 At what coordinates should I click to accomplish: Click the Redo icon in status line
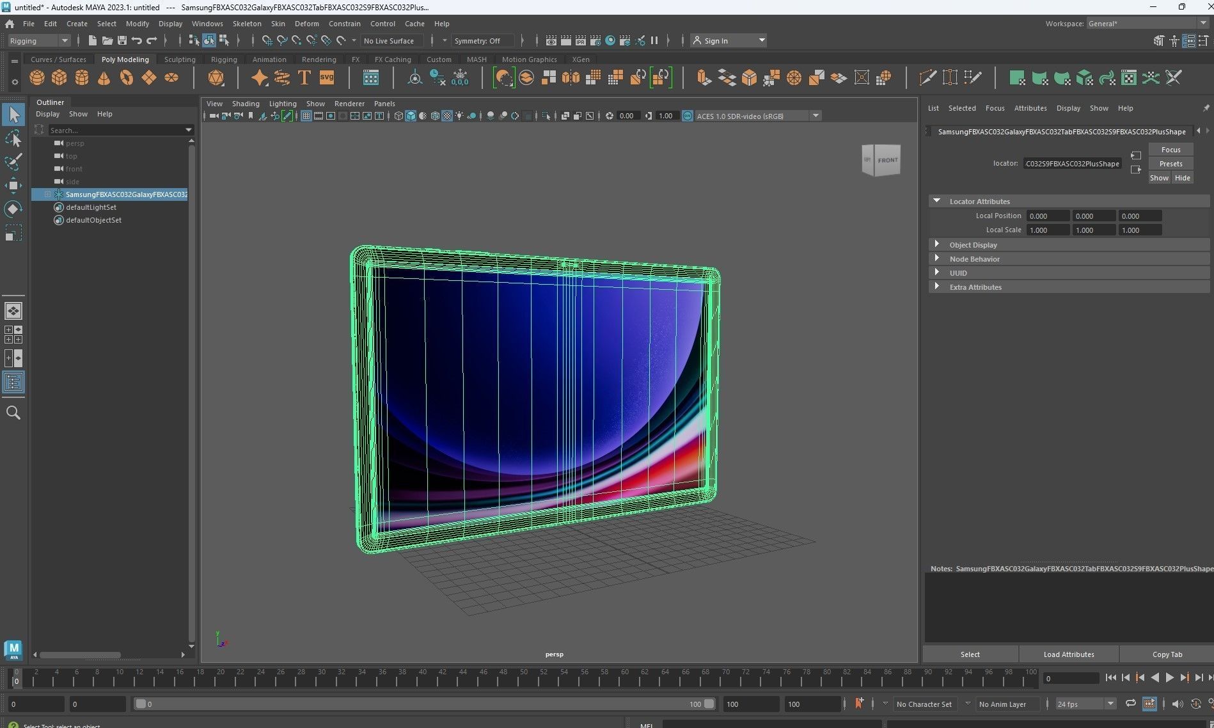tap(152, 40)
